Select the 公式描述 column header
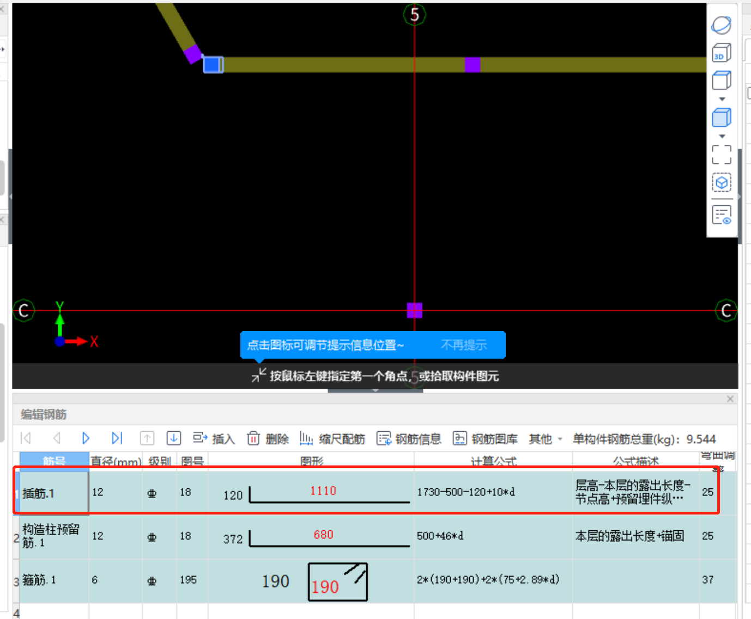Image resolution: width=751 pixels, height=619 pixels. pyautogui.click(x=636, y=461)
